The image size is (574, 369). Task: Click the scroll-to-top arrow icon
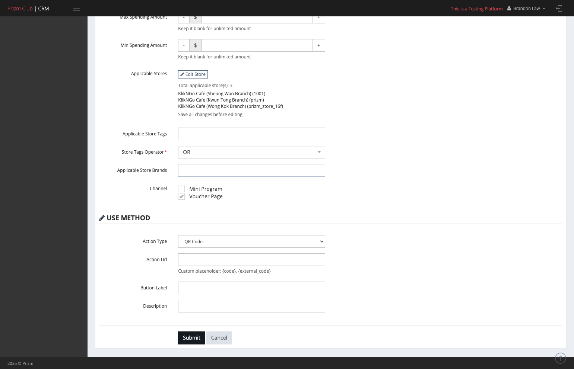tap(560, 358)
